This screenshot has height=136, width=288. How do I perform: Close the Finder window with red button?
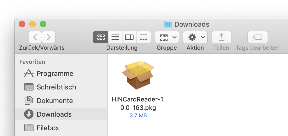click(x=22, y=24)
